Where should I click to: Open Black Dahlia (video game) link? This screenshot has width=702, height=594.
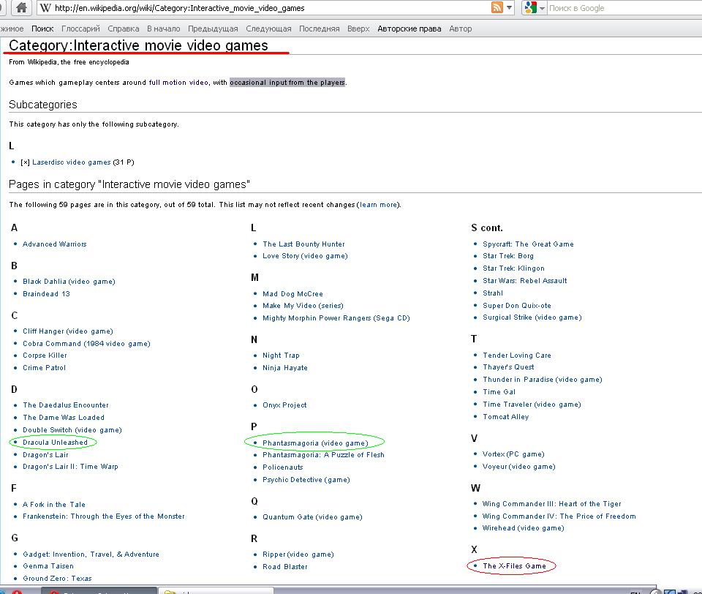click(x=69, y=282)
